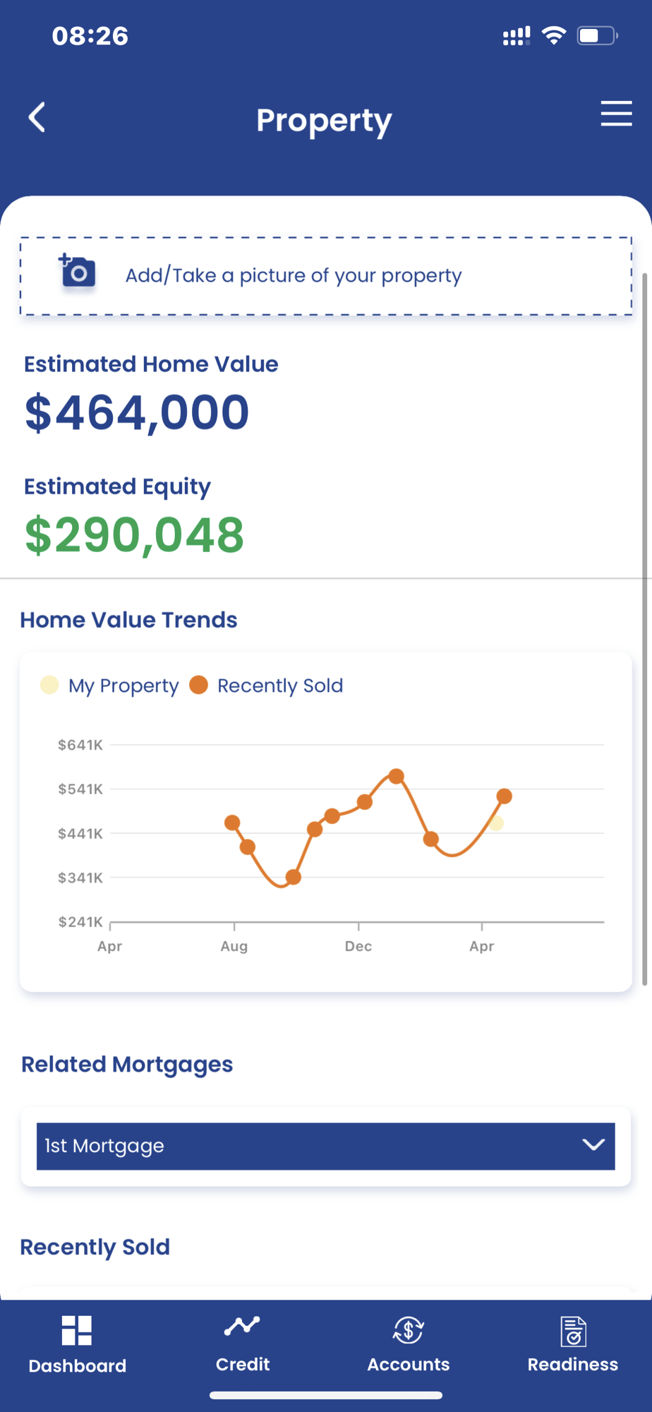Image resolution: width=652 pixels, height=1412 pixels.
Task: Tap the pale yellow My Property chart point
Action: [496, 823]
